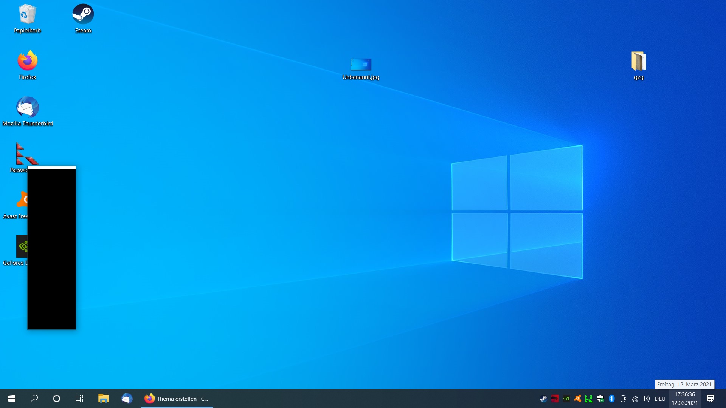
Task: Select the Steam desktop shortcut
Action: pyautogui.click(x=83, y=15)
